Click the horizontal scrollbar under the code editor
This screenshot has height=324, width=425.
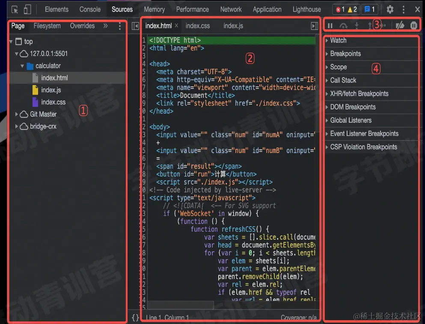click(x=181, y=305)
